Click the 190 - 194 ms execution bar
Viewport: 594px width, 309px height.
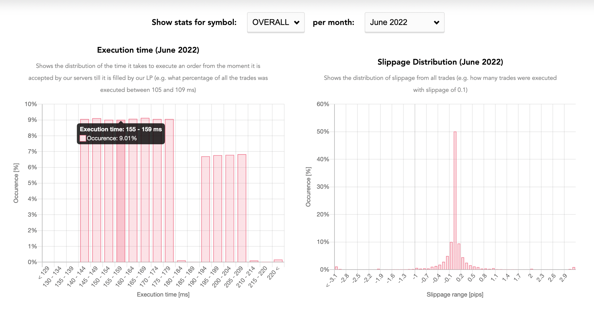click(x=206, y=210)
